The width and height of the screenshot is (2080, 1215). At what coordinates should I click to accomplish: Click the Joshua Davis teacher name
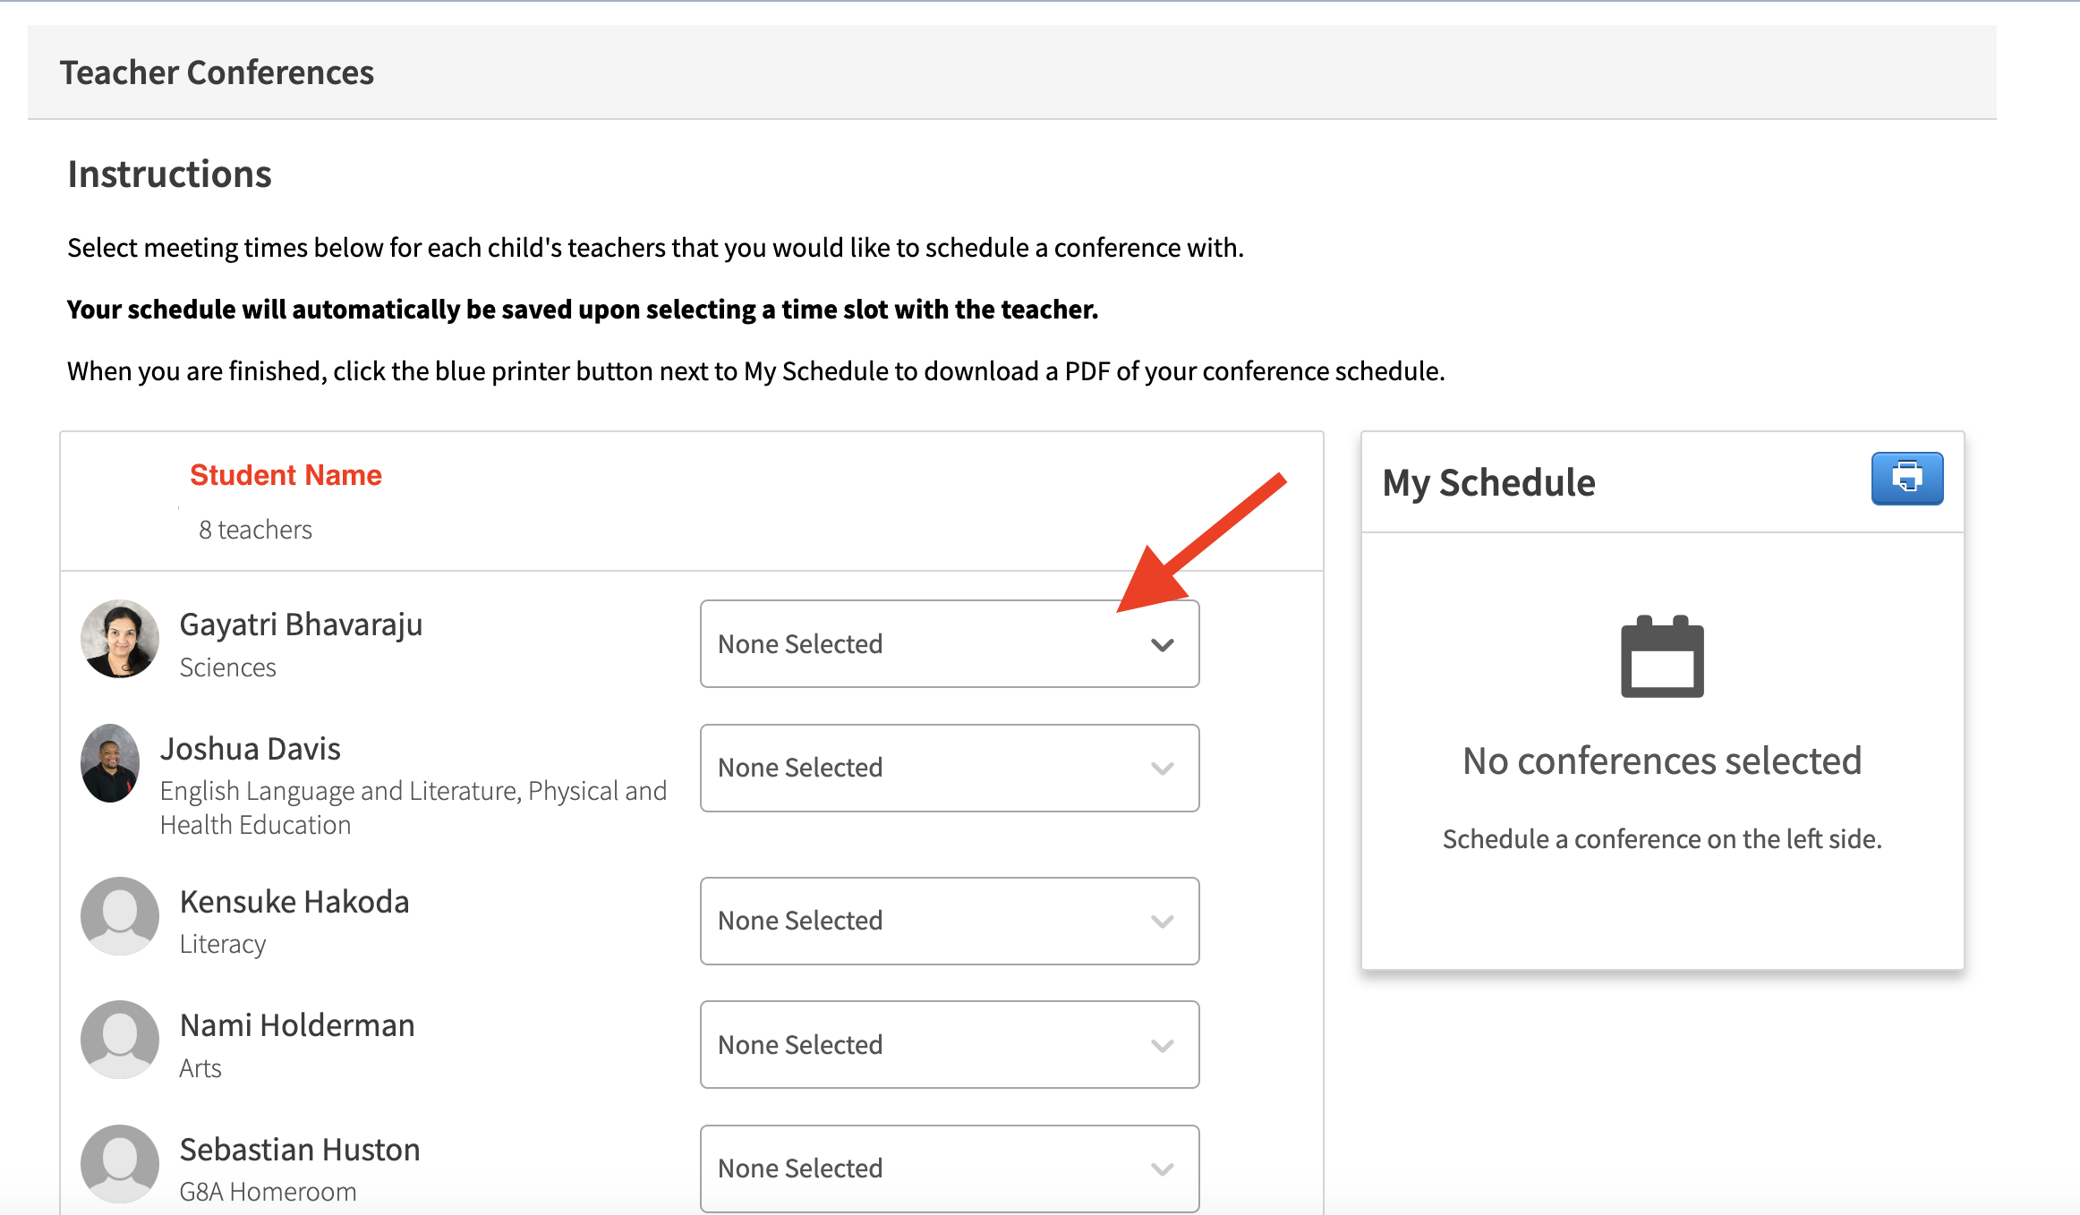point(251,749)
